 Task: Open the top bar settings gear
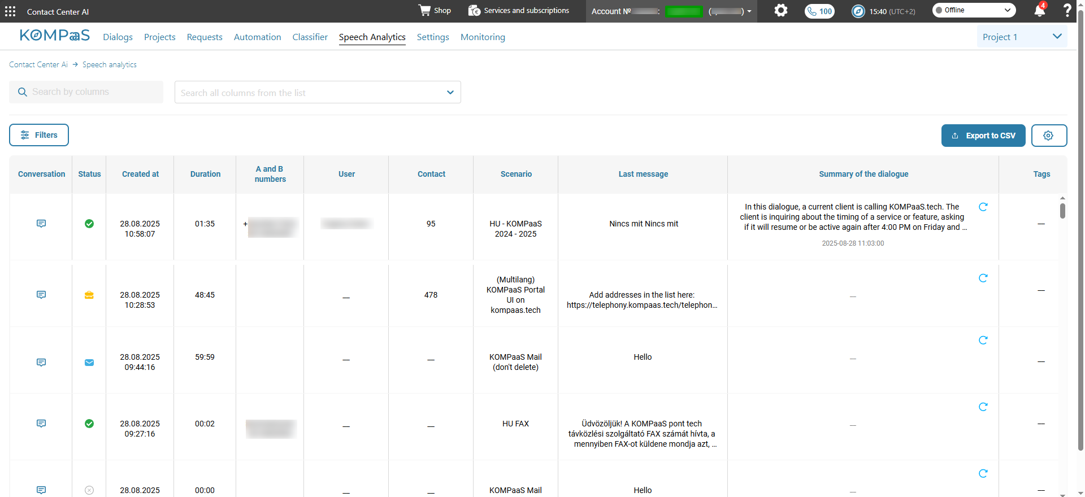780,11
